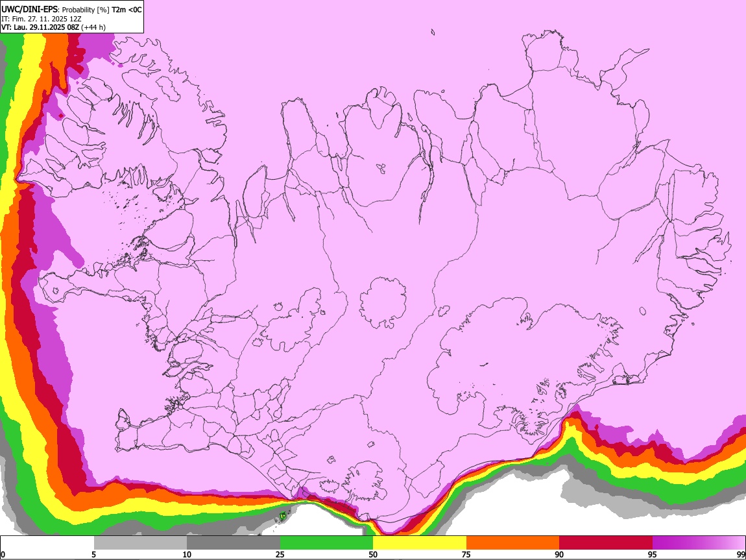The image size is (746, 560).
Task: Click the legend value '5'
Action: tap(93, 555)
